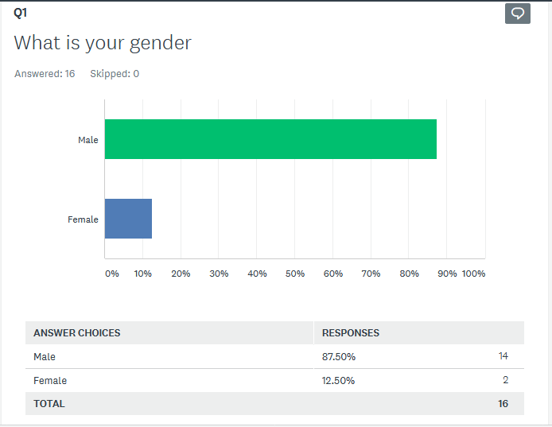Click the 12.50% response value
Image resolution: width=552 pixels, height=427 pixels.
point(338,380)
